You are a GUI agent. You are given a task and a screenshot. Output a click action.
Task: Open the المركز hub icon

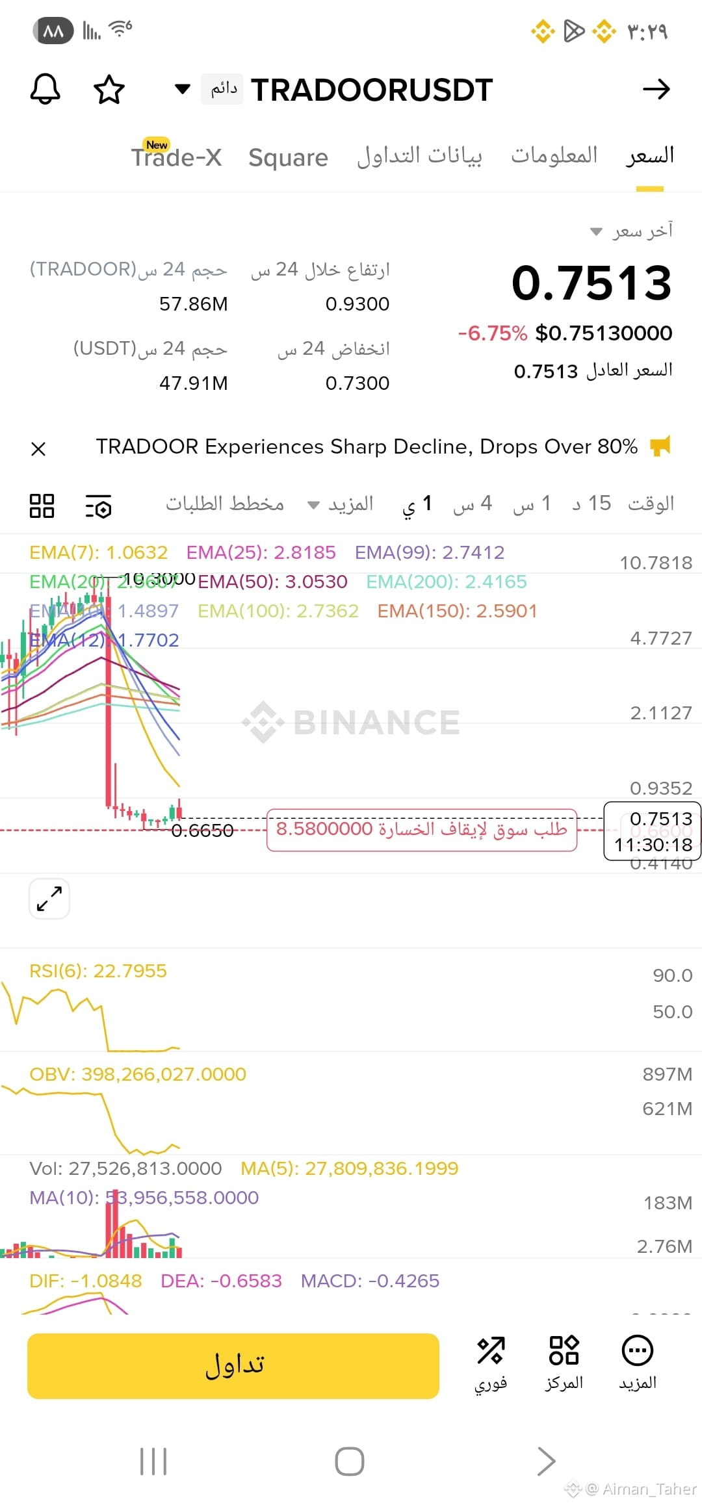coord(564,1363)
